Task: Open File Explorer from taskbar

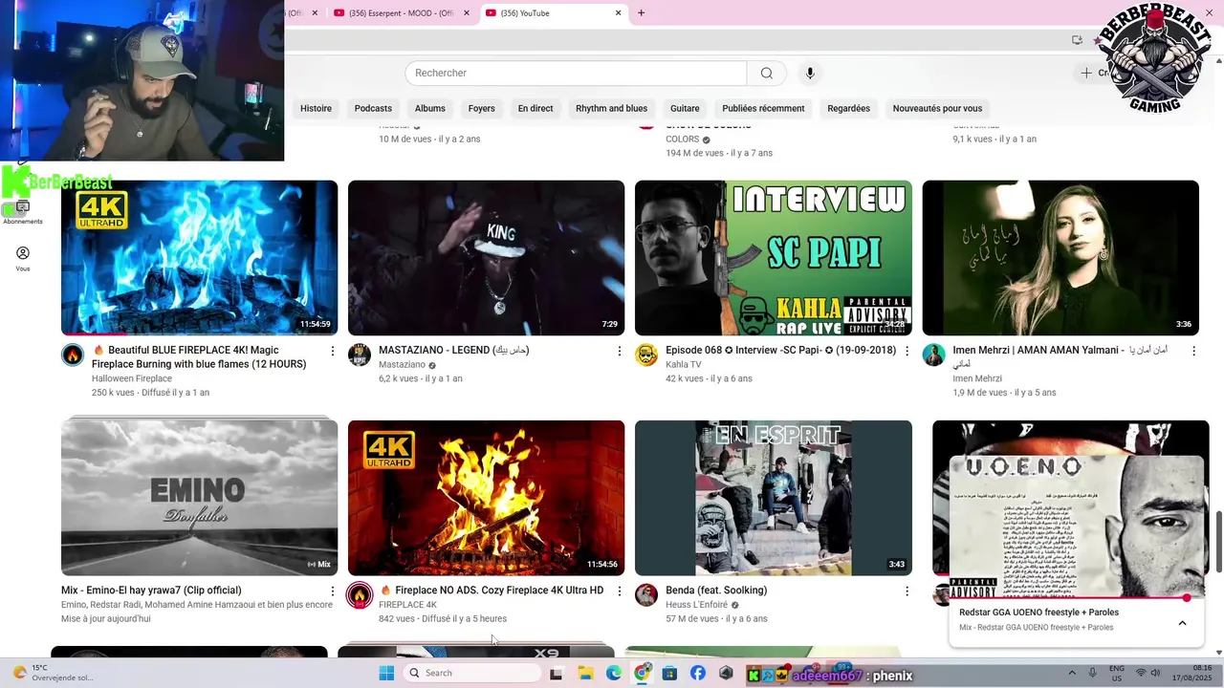Action: click(586, 673)
